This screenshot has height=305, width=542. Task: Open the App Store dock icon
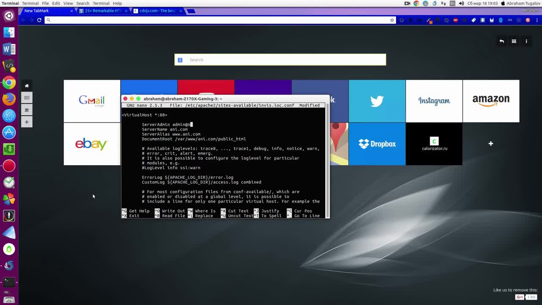[x=9, y=132]
